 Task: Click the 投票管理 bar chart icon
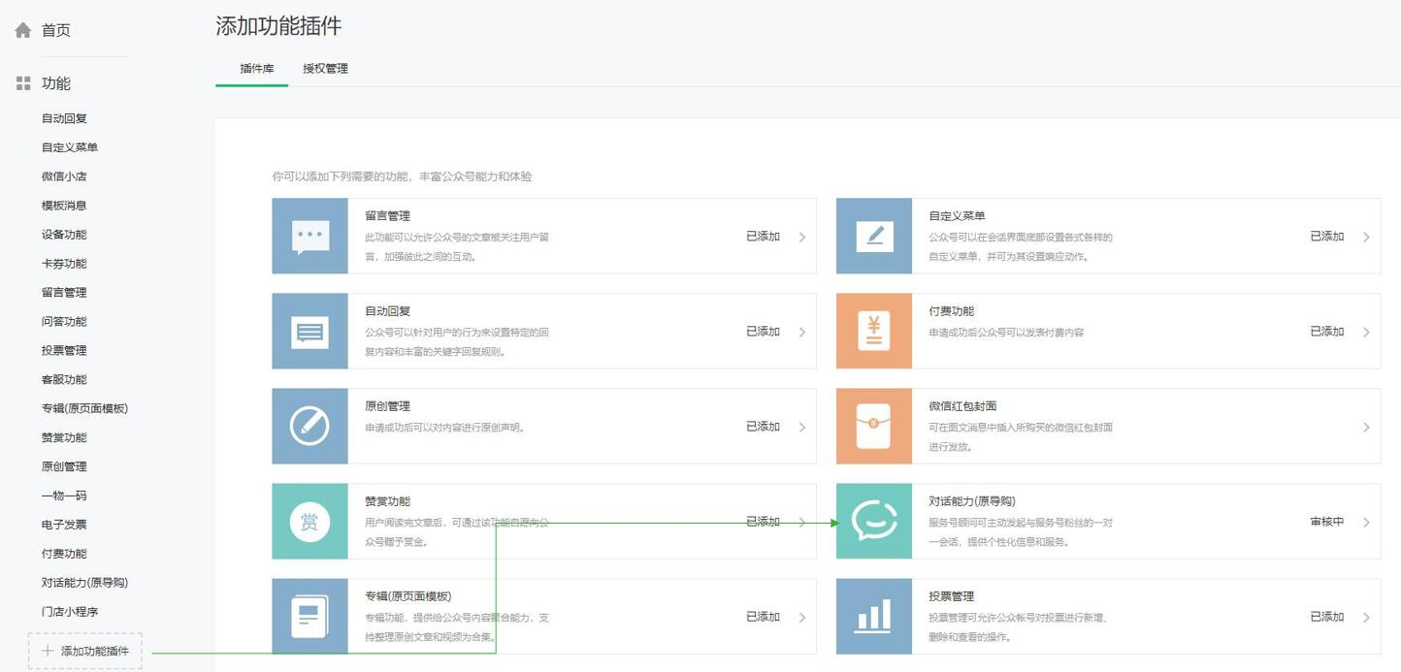coord(872,616)
